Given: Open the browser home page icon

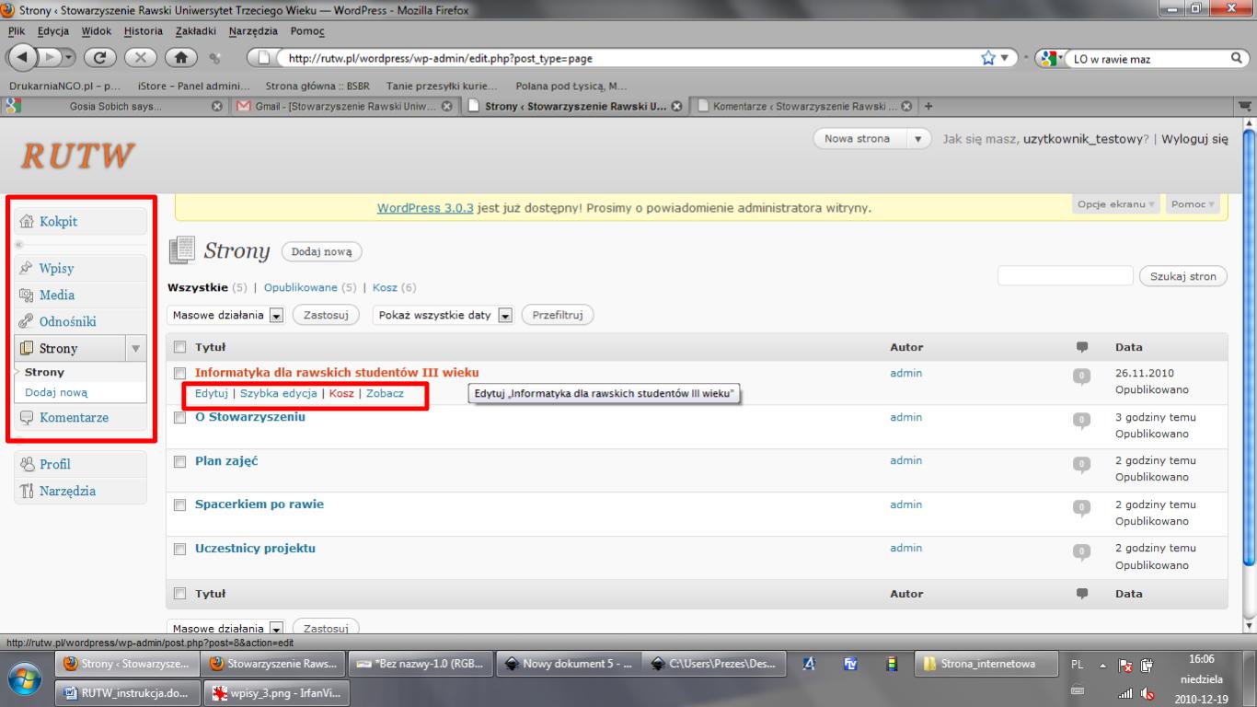Looking at the screenshot, I should 180,57.
